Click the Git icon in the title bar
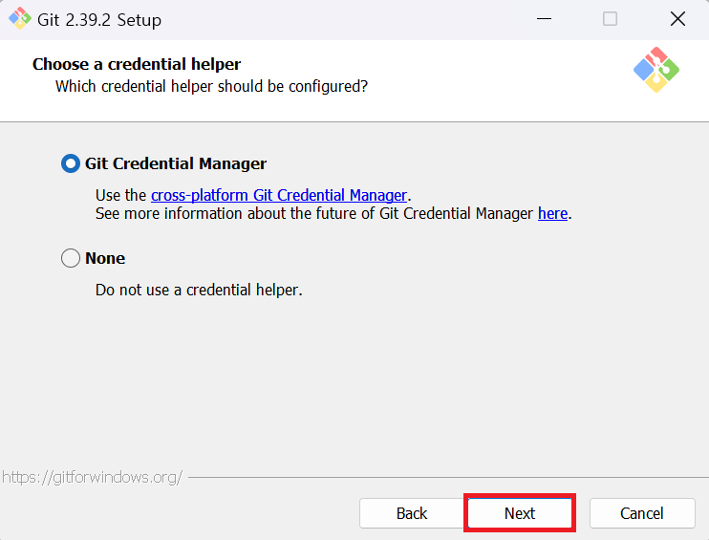Viewport: 709px width, 540px height. [20, 18]
